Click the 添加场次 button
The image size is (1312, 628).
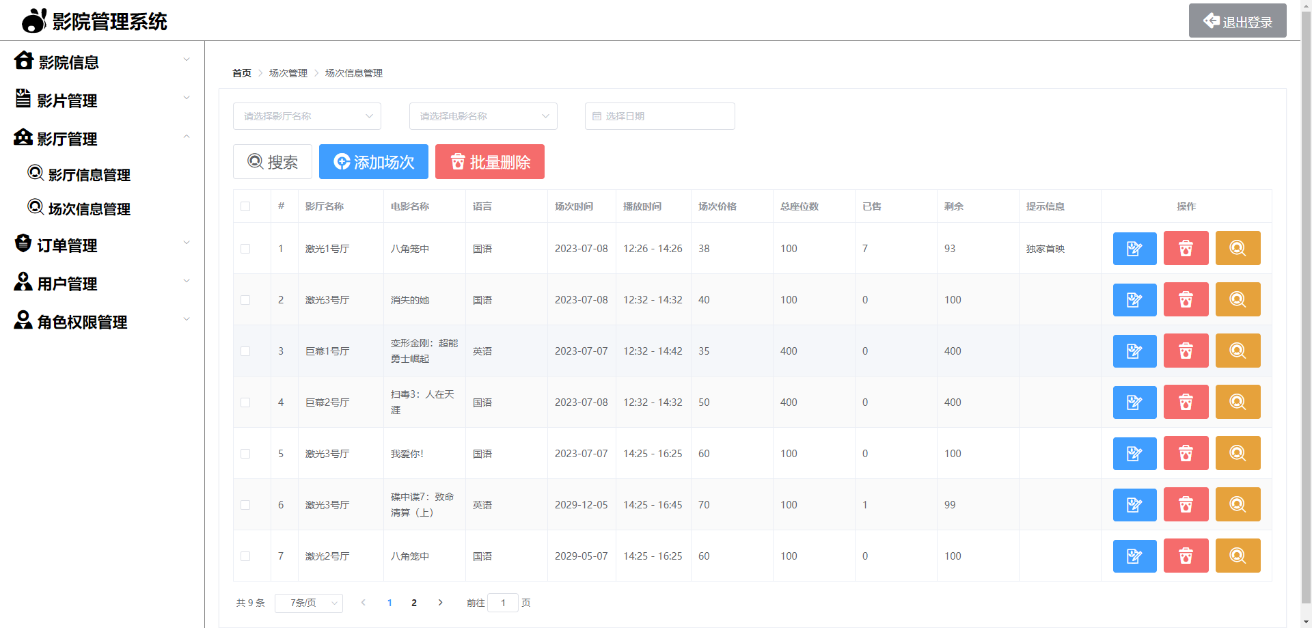pyautogui.click(x=373, y=162)
